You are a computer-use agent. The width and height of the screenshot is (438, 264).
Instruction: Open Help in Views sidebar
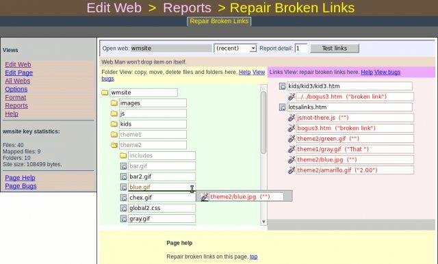[12, 114]
